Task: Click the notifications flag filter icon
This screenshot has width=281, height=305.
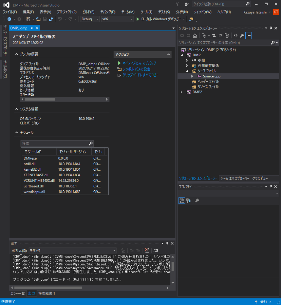Action: tap(178, 4)
